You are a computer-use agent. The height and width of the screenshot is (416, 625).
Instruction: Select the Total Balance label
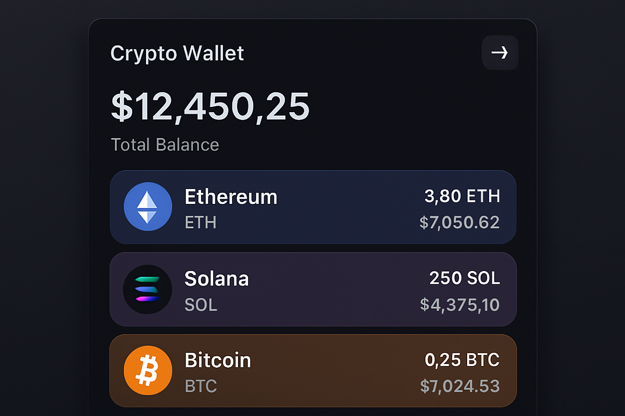click(x=165, y=145)
